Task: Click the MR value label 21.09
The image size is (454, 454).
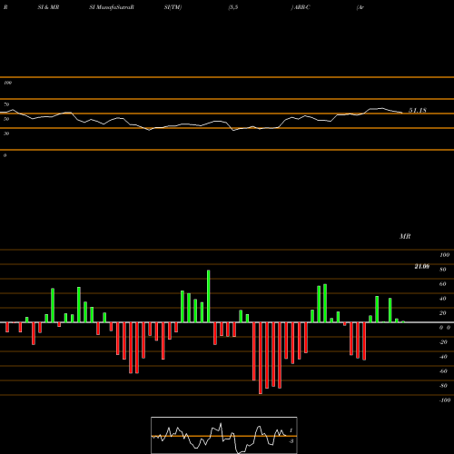Action: [x=421, y=266]
